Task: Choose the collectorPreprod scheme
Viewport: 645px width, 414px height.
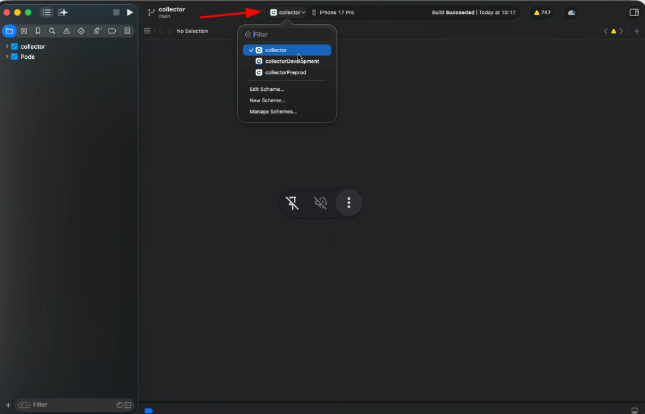Action: pos(285,72)
